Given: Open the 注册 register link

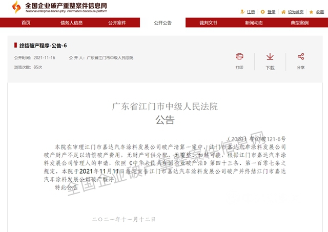Looking at the screenshot, I should [x=251, y=12].
